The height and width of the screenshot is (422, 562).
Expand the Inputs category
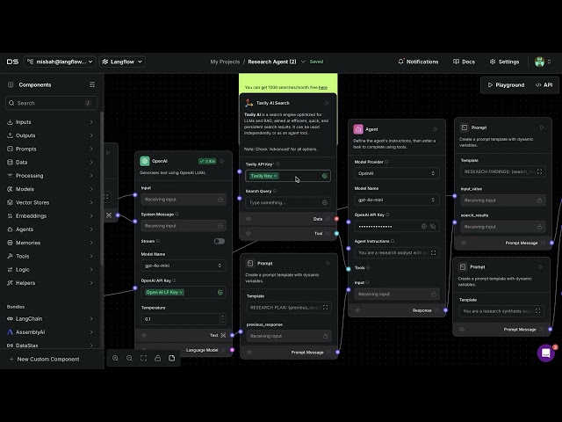(50, 122)
